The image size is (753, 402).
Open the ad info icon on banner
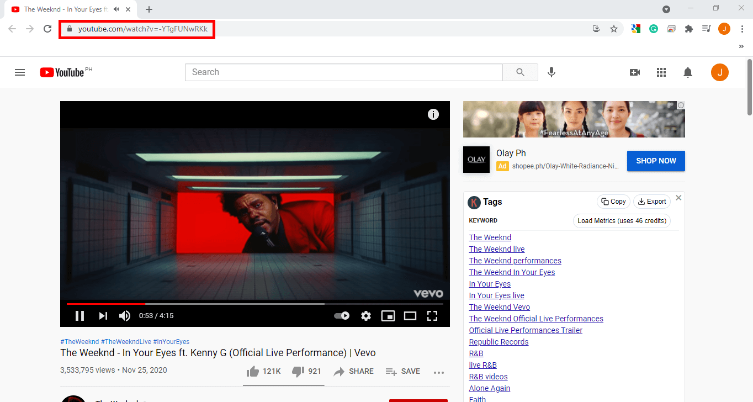(x=681, y=105)
